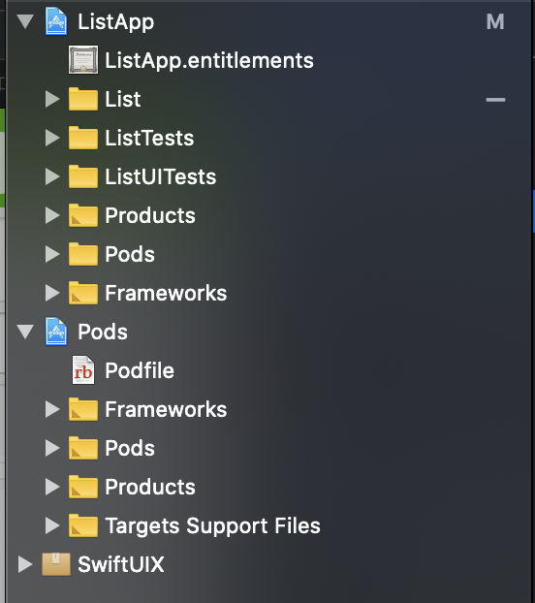Select the Pods folder inside ListApp
This screenshot has width=535, height=603.
[130, 254]
